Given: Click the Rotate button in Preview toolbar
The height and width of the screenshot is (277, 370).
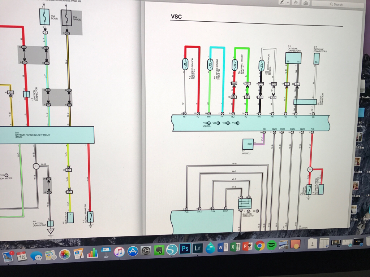Looking at the screenshot, I should click(296, 3).
